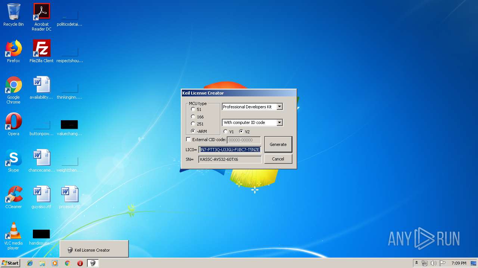478x268 pixels.
Task: Select MCU type 51 radio button
Action: pos(193,109)
